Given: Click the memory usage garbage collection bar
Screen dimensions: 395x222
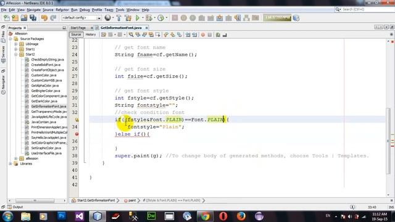Looking at the screenshot, I should point(277,18).
